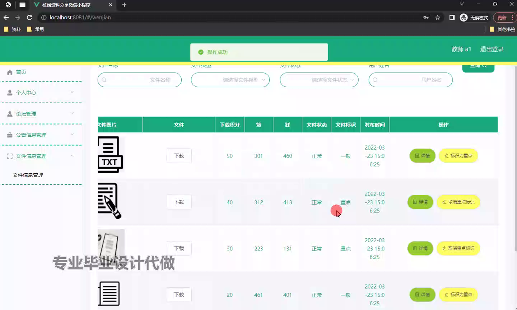Click 标识为重点 for the 20-point file
517x310 pixels.
click(x=458, y=295)
